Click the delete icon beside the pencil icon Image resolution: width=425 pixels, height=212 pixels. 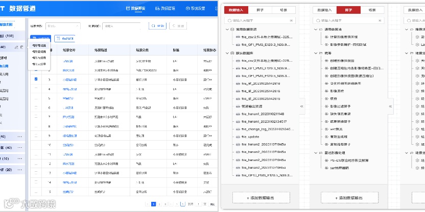coord(22,47)
